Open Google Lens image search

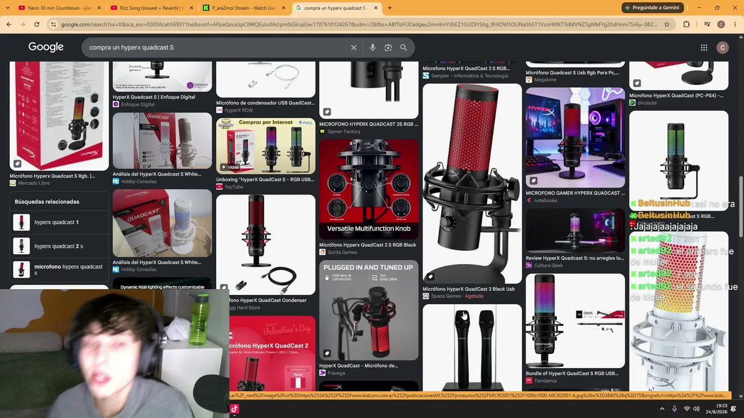(x=388, y=48)
